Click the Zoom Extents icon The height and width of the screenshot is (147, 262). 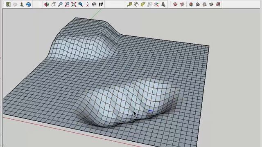point(74,4)
